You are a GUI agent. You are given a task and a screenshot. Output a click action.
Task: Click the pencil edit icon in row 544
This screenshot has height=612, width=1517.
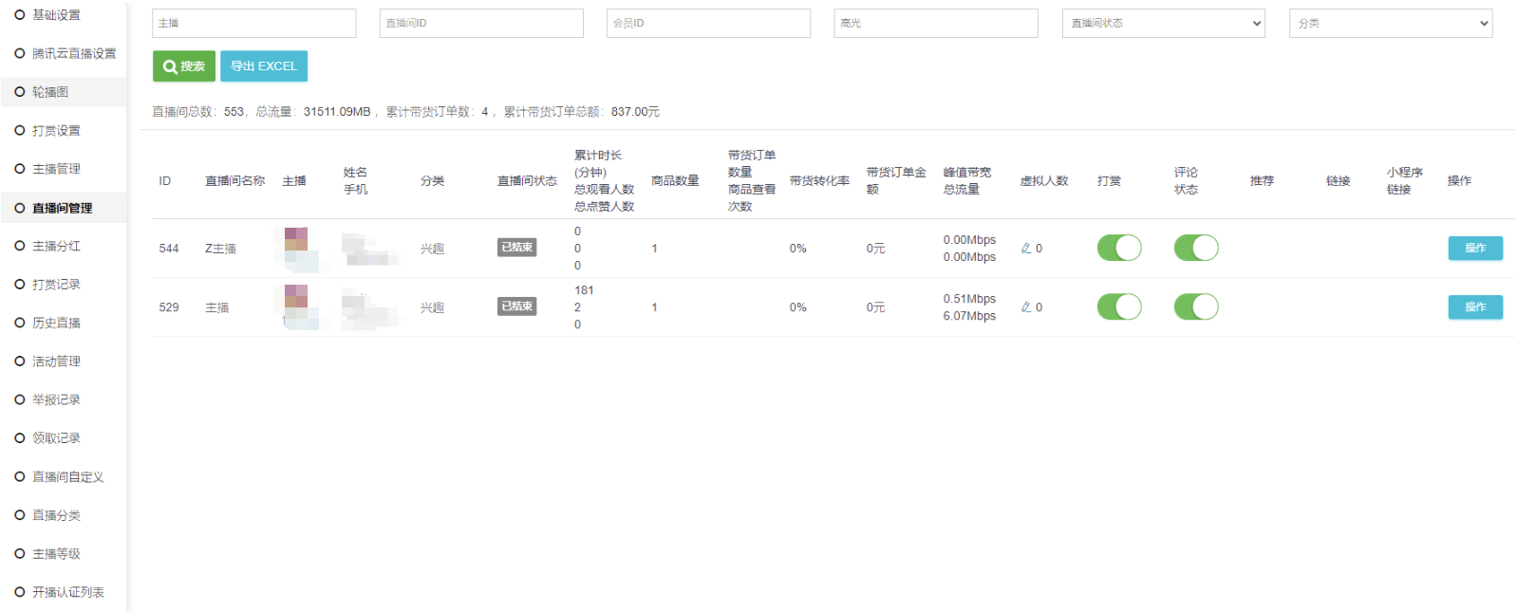click(1025, 249)
